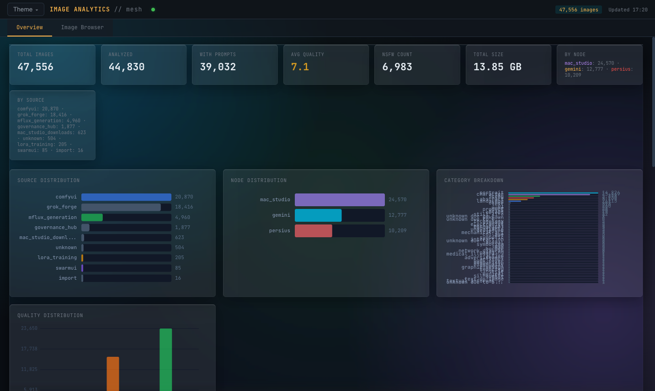
Task: Select the Analyzed stat card
Action: (x=144, y=65)
